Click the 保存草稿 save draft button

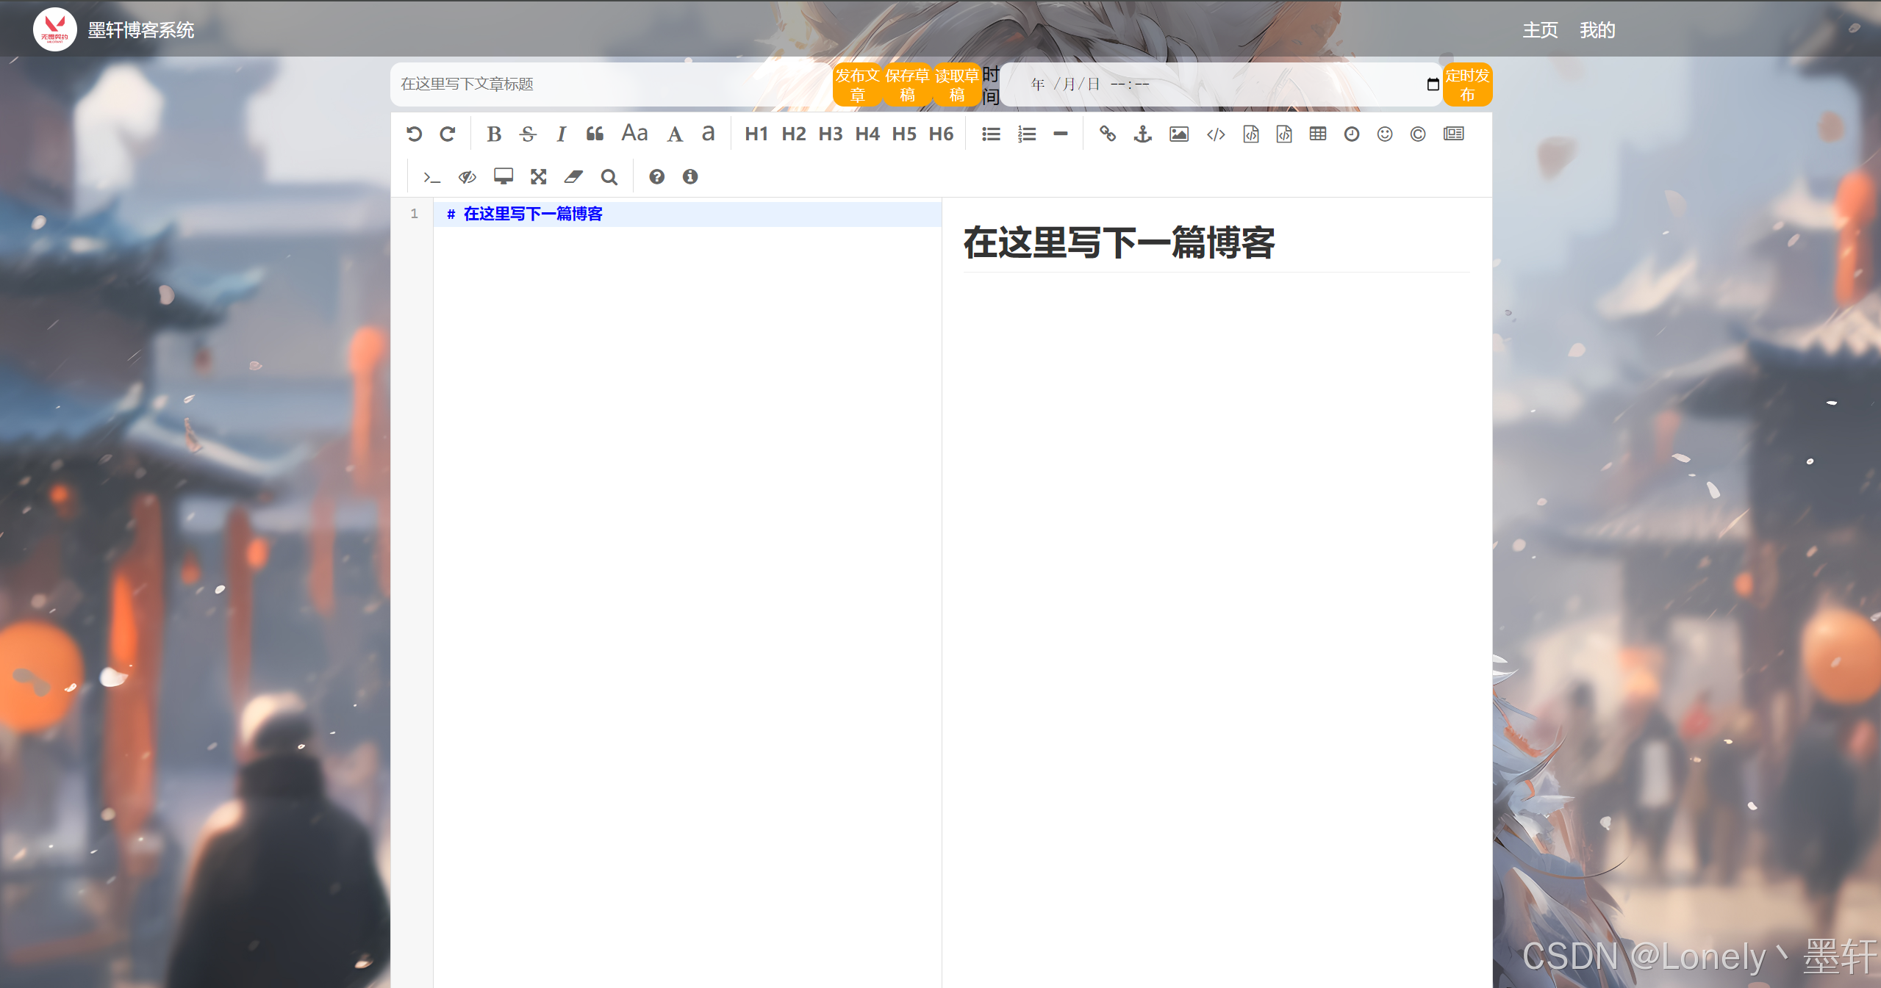click(x=907, y=85)
